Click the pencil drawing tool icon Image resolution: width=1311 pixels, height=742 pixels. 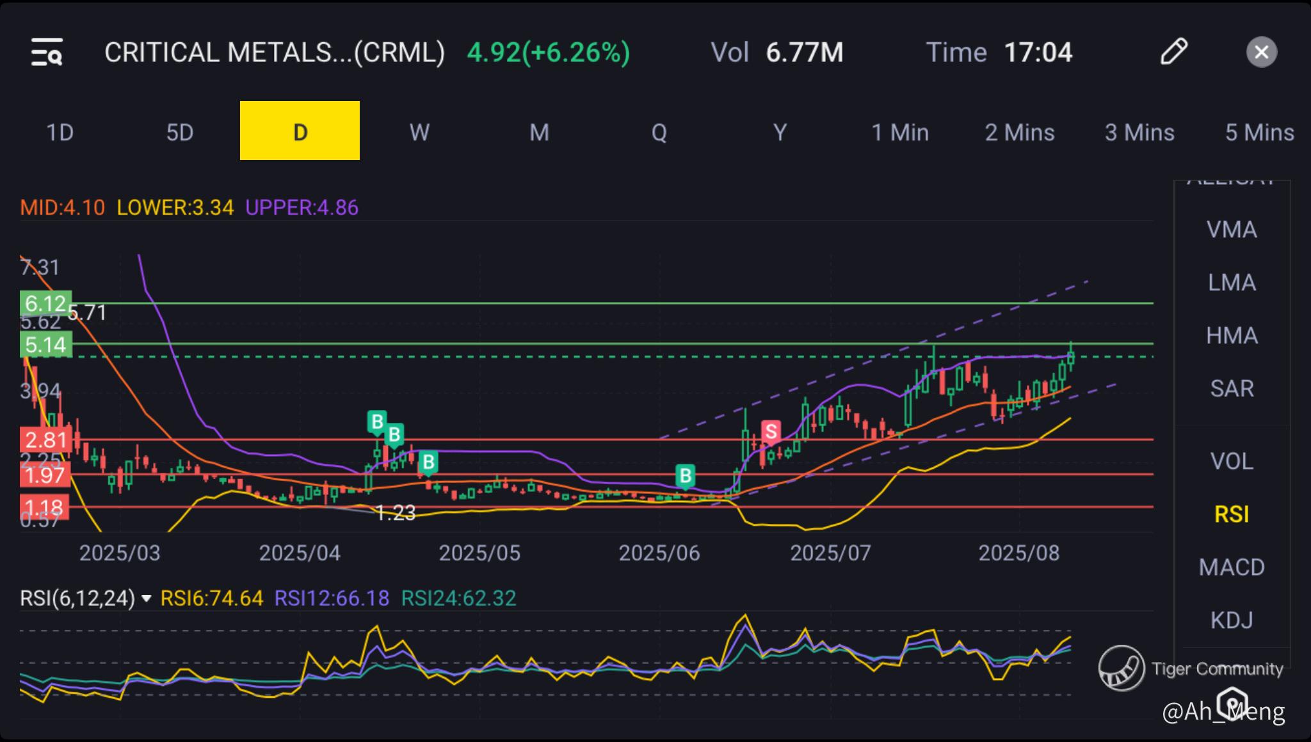click(x=1173, y=52)
